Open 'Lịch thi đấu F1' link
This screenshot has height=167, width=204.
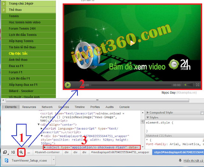28,78
